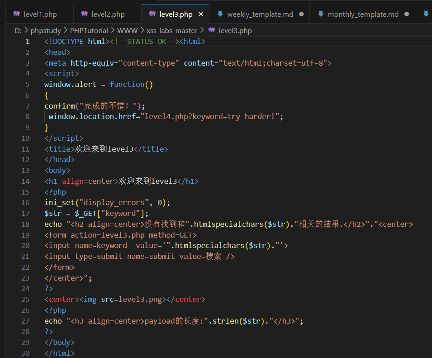Click the function keyword on line 5
432x358 pixels.
127,84
